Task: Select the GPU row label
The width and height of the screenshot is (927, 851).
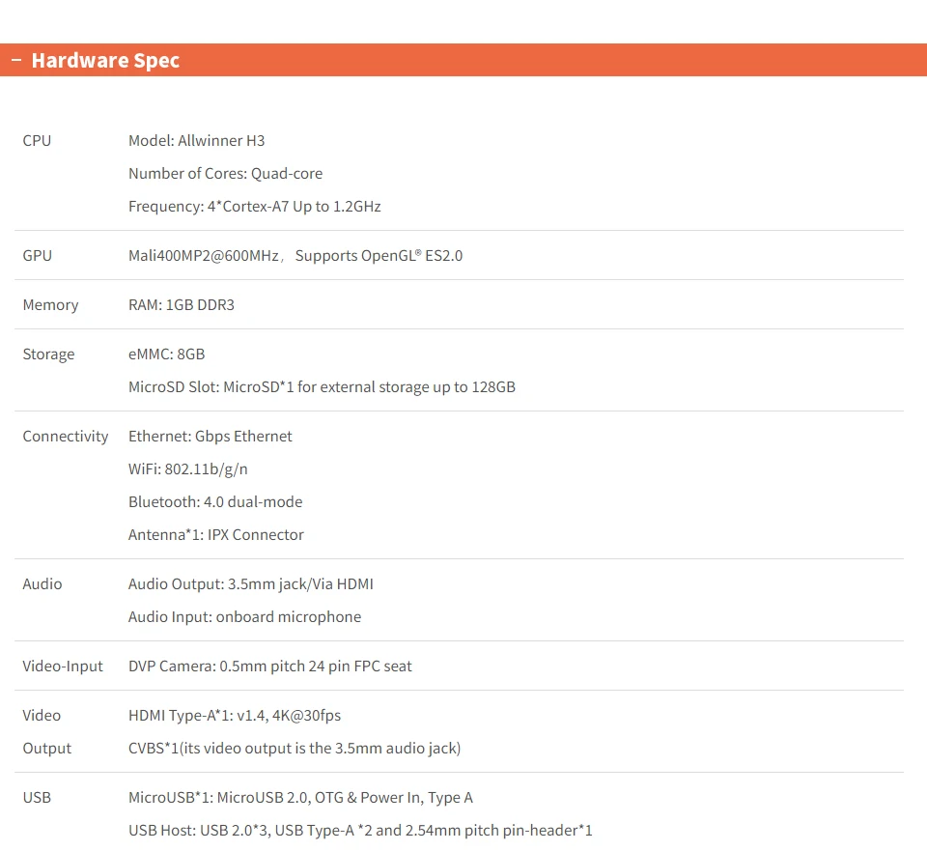Action: 37,255
